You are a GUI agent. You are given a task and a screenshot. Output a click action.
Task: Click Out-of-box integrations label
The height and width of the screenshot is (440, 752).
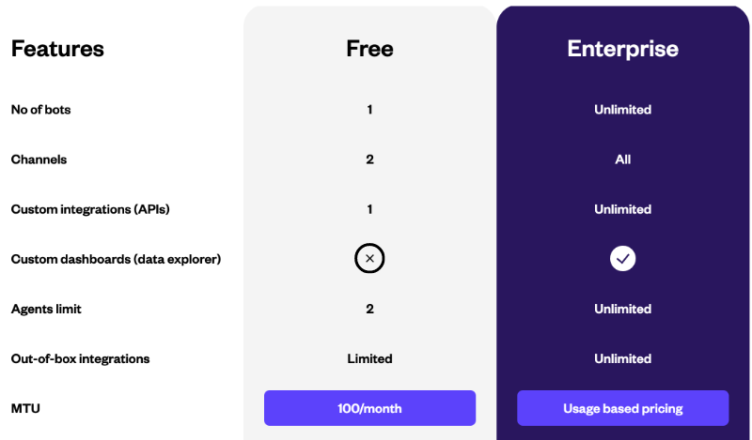click(x=80, y=358)
